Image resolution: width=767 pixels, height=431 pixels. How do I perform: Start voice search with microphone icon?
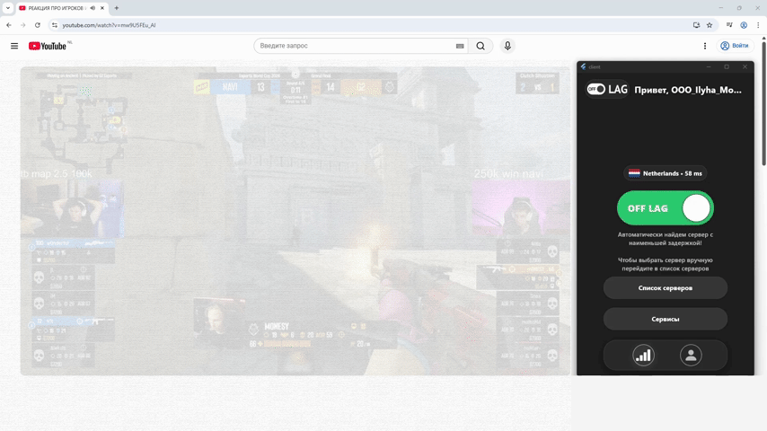coord(507,46)
